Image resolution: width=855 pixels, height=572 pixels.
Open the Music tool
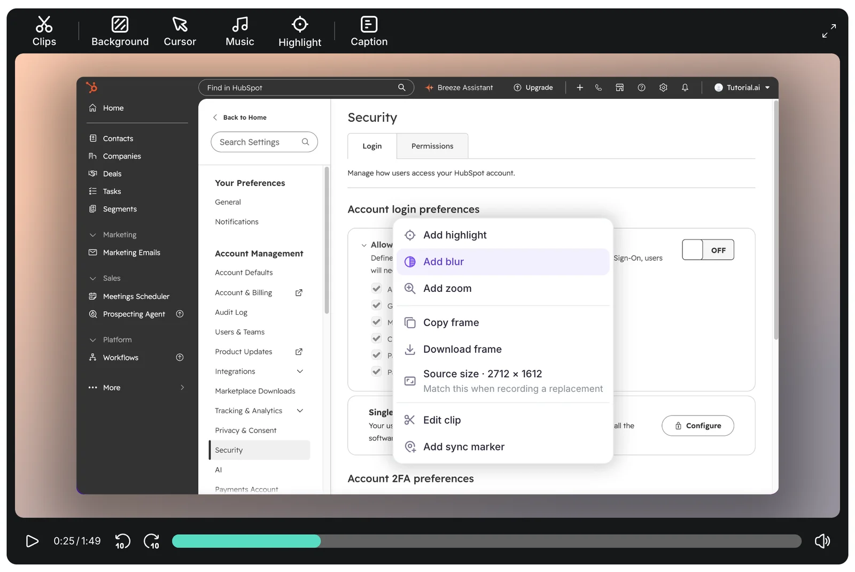[x=239, y=31]
